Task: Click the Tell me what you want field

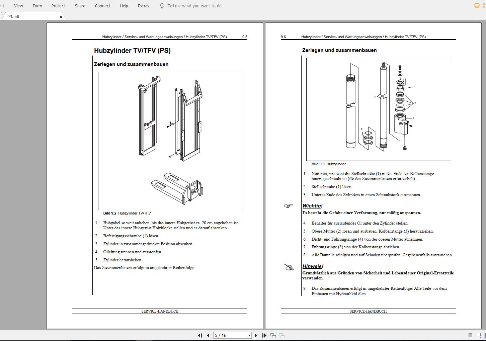Action: point(196,6)
